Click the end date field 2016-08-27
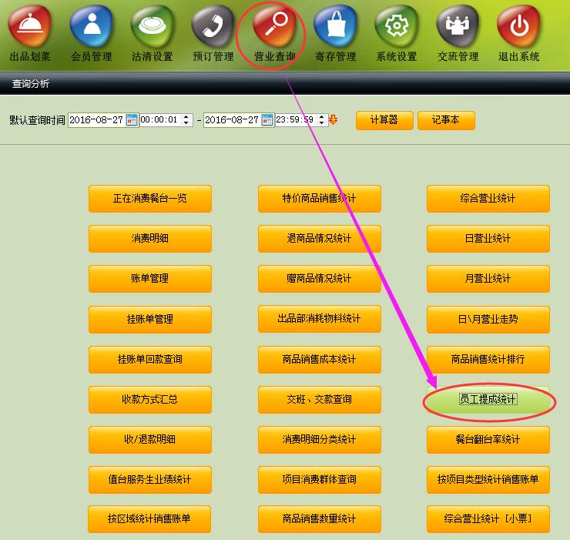The height and width of the screenshot is (540, 570). pyautogui.click(x=232, y=119)
